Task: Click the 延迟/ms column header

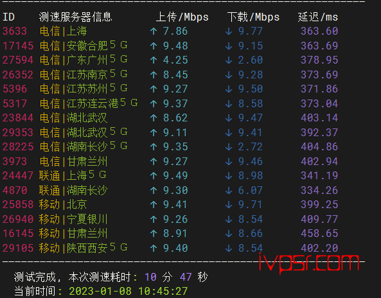Action: [318, 17]
